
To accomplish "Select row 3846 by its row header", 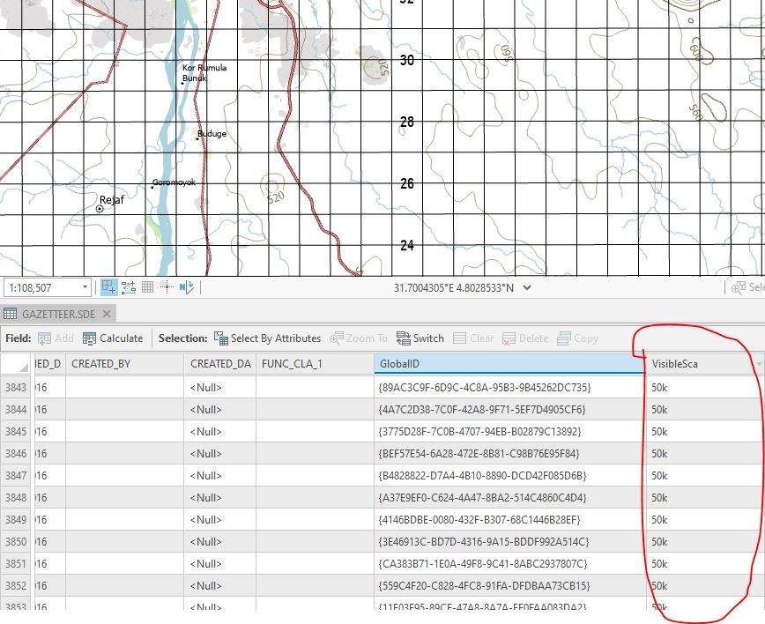I will pos(16,454).
